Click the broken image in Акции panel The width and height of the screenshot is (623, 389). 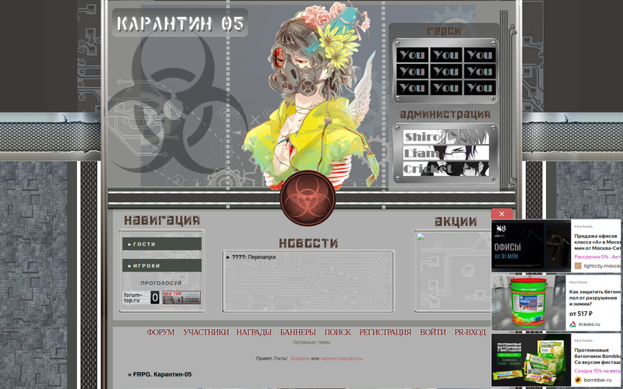(421, 238)
